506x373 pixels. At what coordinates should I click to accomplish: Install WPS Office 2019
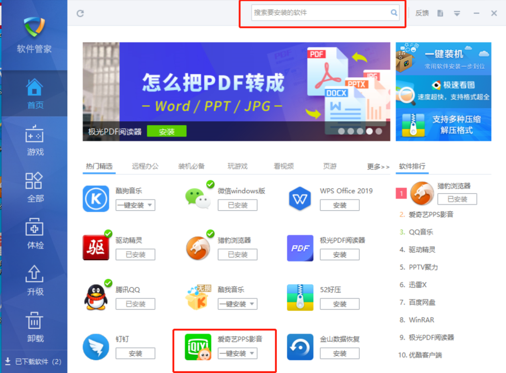[340, 205]
